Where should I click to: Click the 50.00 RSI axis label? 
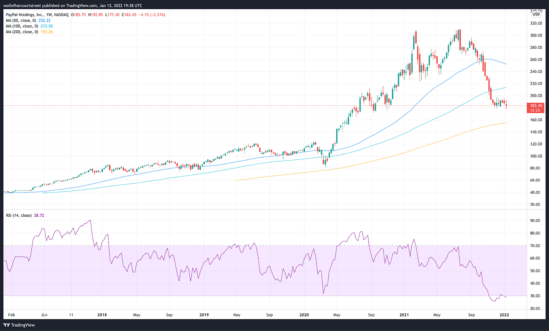point(536,271)
